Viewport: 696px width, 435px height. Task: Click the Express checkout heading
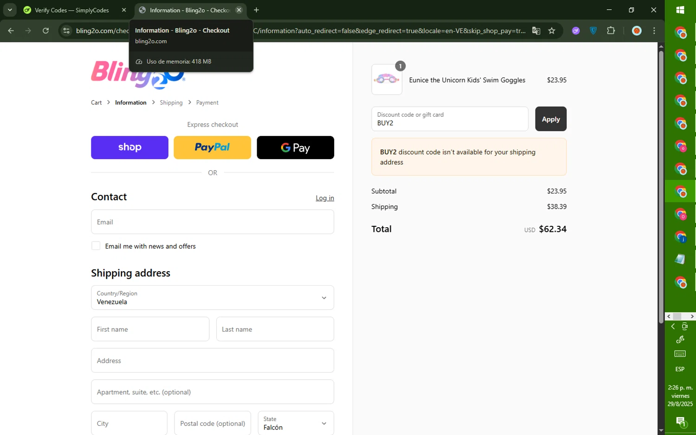point(213,124)
